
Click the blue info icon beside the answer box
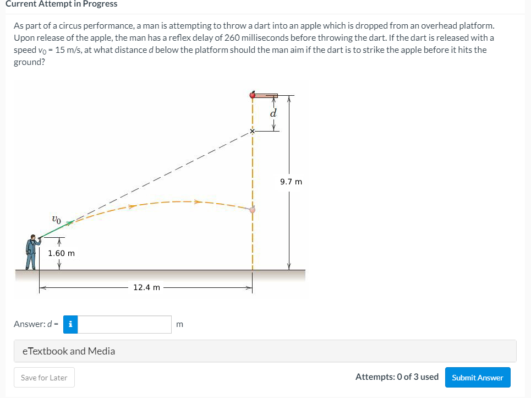point(70,324)
